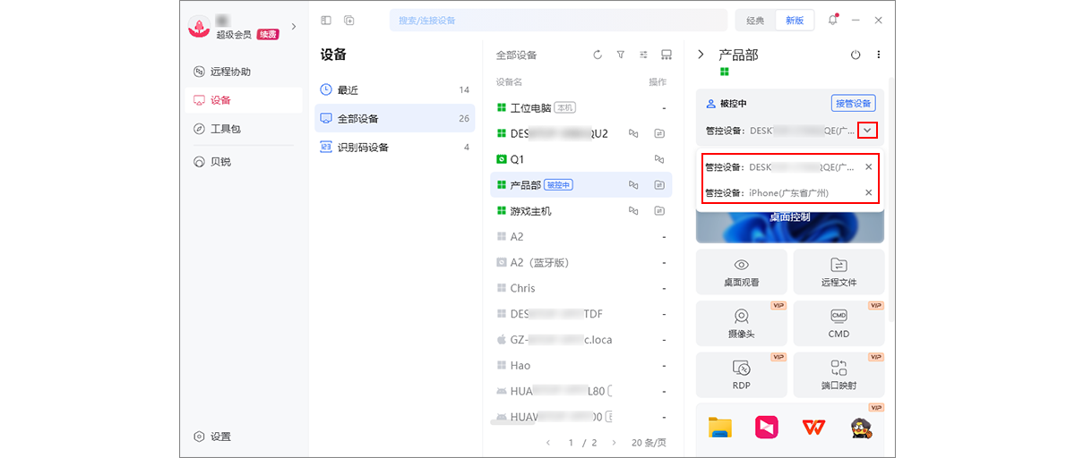Start 桌面控制 on the desktop thumbnail
1075x458 pixels.
790,217
